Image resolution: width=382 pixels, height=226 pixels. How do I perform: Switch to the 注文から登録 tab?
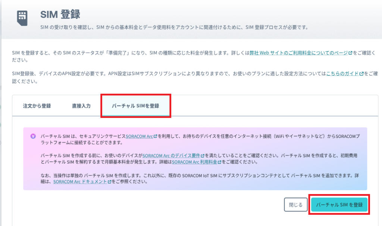coord(37,106)
